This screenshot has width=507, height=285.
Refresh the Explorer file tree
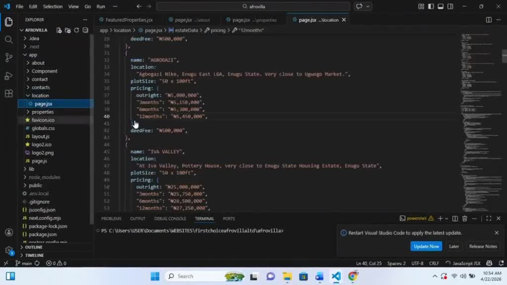tap(77, 30)
